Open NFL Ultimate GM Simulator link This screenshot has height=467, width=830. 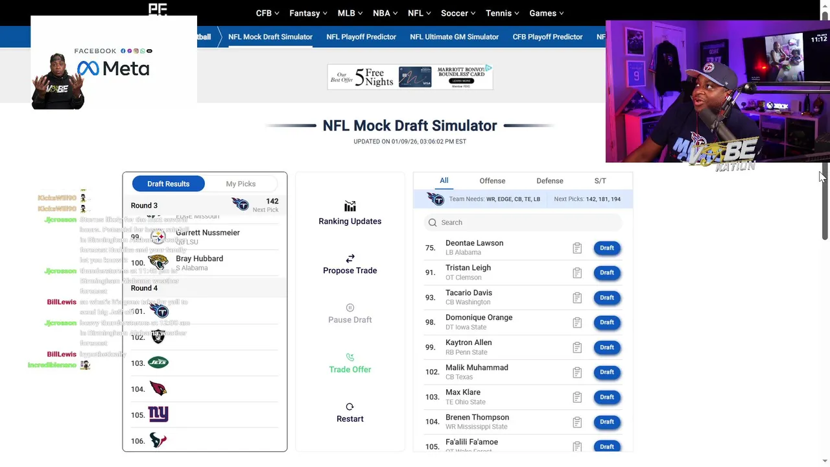coord(454,37)
